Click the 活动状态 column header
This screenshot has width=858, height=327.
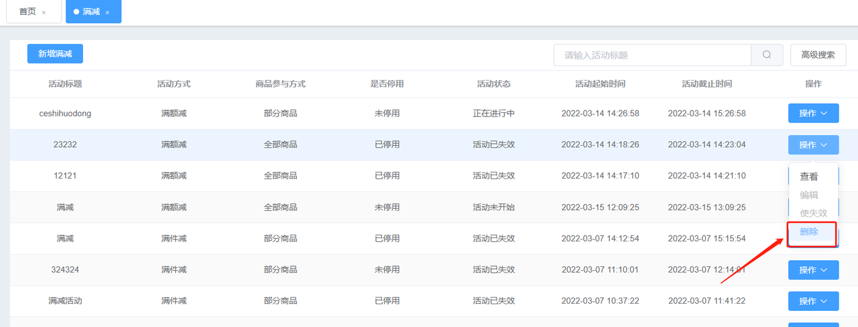[493, 84]
